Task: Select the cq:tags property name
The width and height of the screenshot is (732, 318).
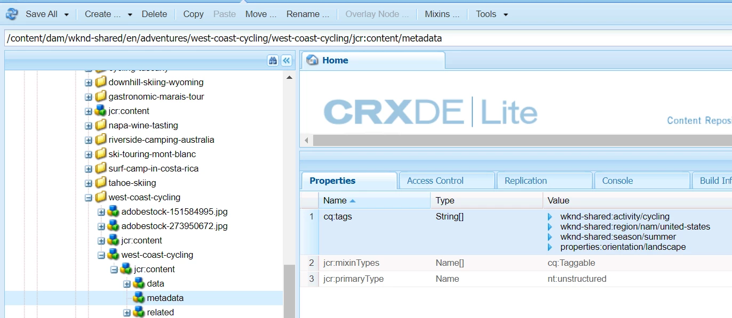Action: 338,217
